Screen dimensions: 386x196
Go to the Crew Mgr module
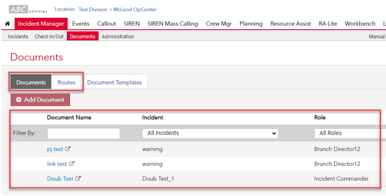pos(219,24)
